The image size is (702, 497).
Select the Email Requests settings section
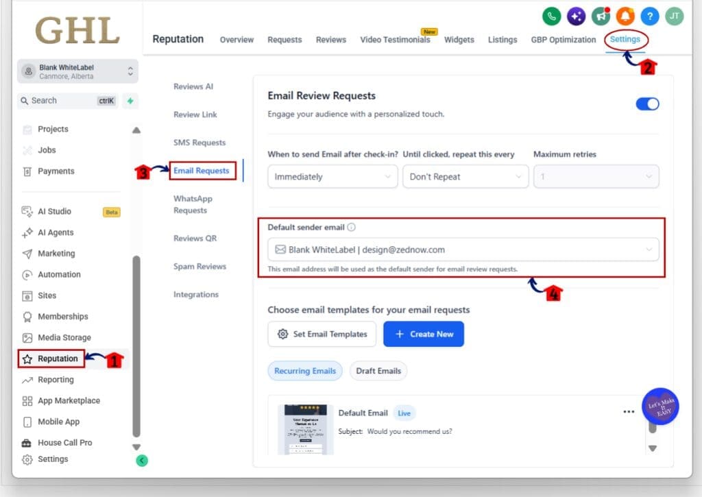(202, 171)
